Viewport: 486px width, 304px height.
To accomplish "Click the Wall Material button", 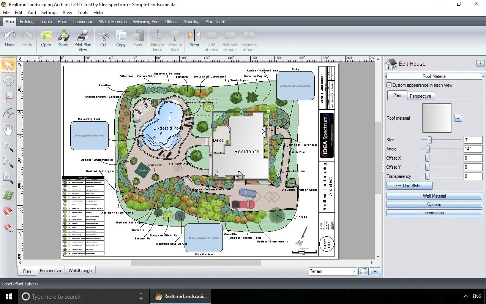I will 434,196.
